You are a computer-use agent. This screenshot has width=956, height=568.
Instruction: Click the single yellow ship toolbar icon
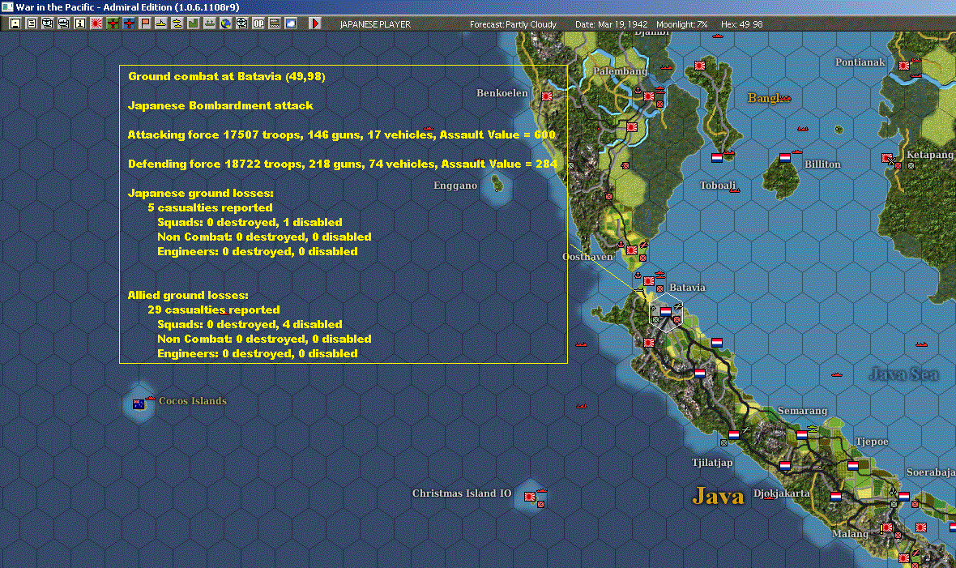[x=161, y=23]
